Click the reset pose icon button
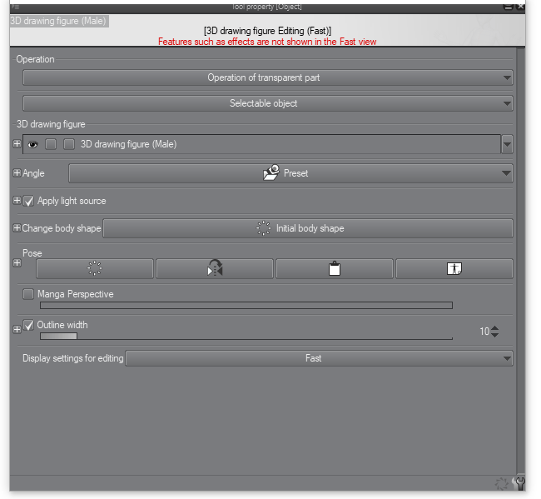The image size is (541, 499). point(95,268)
